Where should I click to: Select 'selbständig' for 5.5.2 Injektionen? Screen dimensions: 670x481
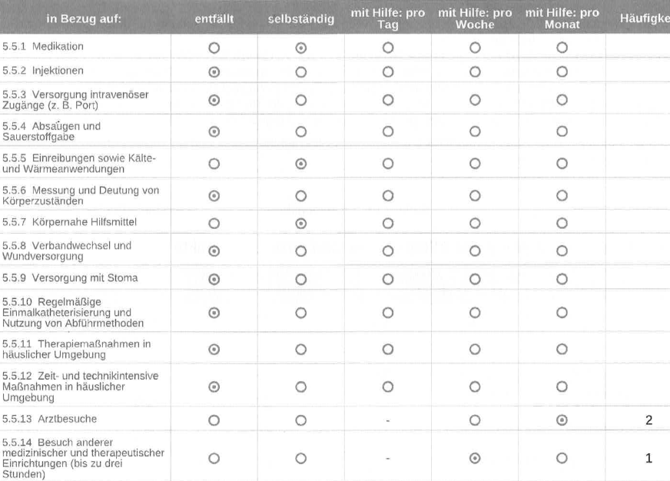coord(301,71)
